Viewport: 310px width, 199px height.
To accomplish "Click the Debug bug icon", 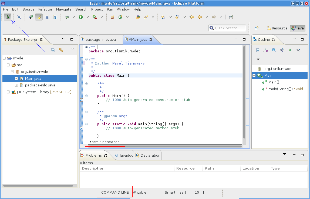I will click(67, 17).
